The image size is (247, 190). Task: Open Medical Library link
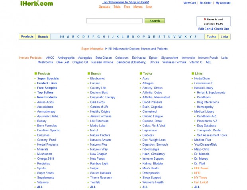[204, 112]
